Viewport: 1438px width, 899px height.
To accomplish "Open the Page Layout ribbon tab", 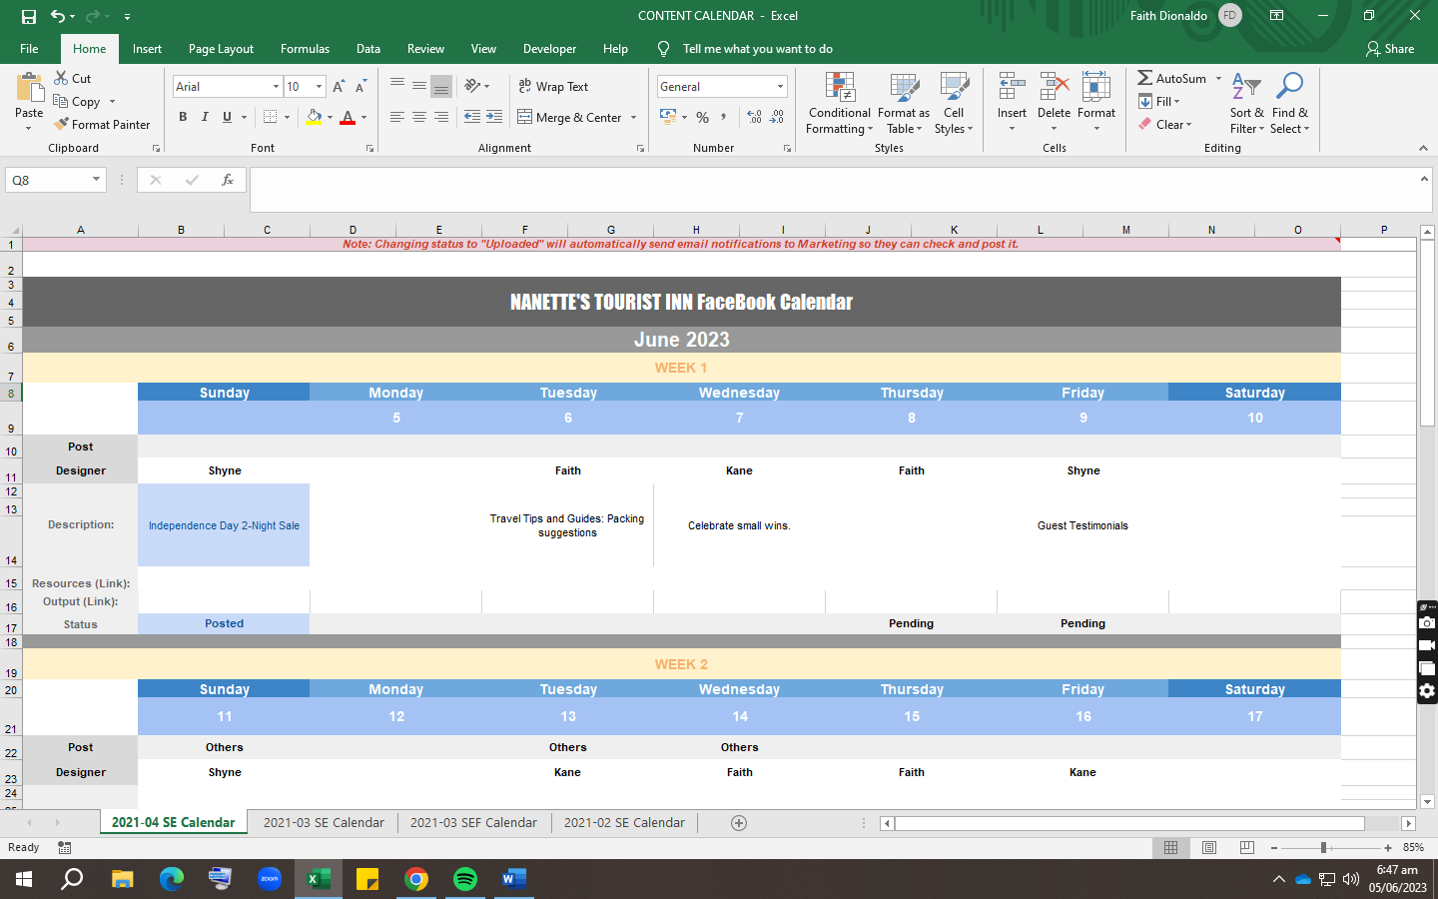I will (x=221, y=49).
